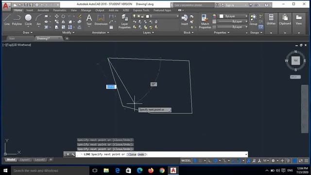
Task: Add a new drawing tab with plus
Action: click(67, 38)
